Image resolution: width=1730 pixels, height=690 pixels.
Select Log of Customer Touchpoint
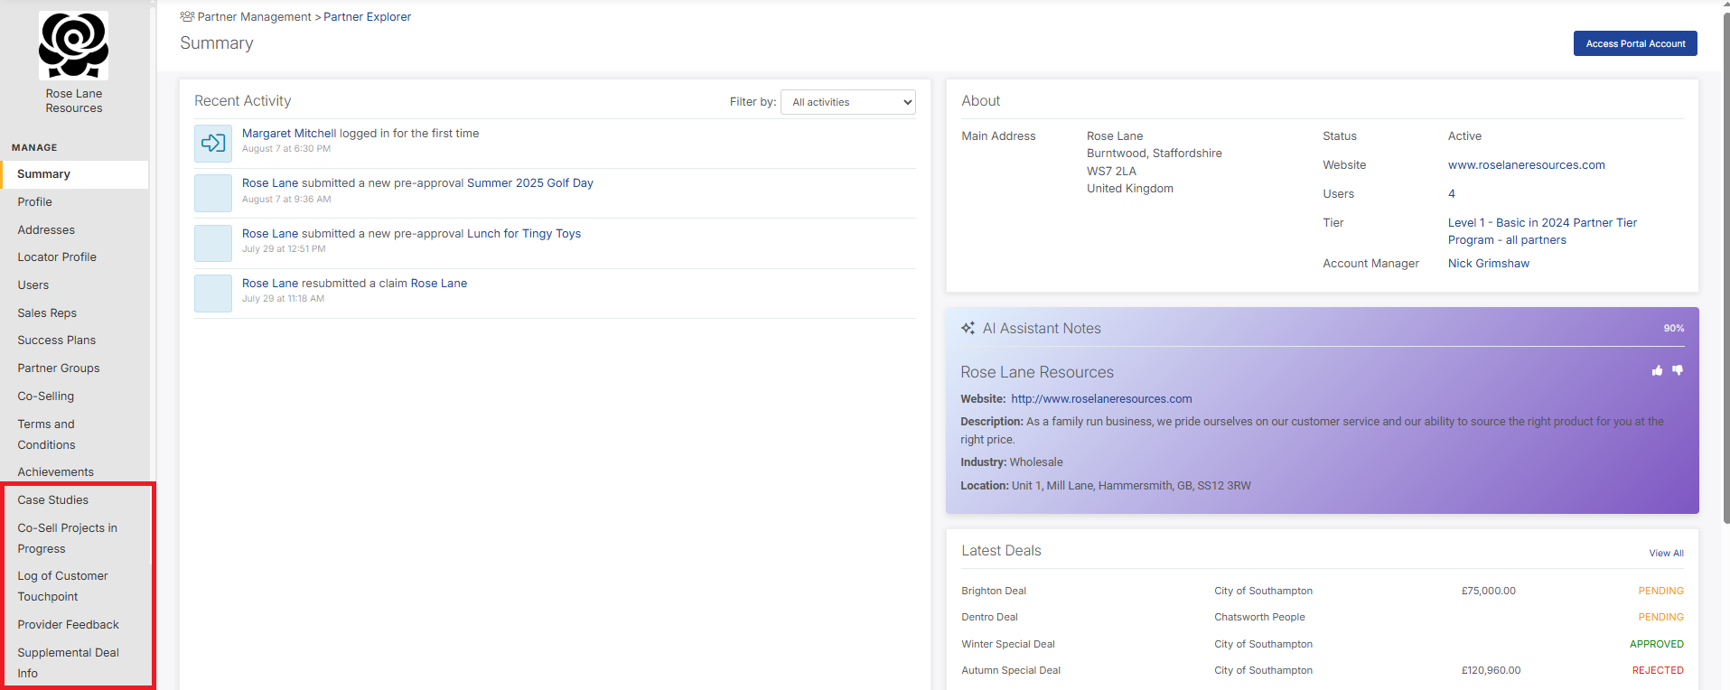(x=63, y=586)
